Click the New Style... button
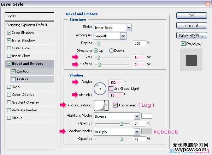Viewport: 212px width, 155px height. point(192,35)
